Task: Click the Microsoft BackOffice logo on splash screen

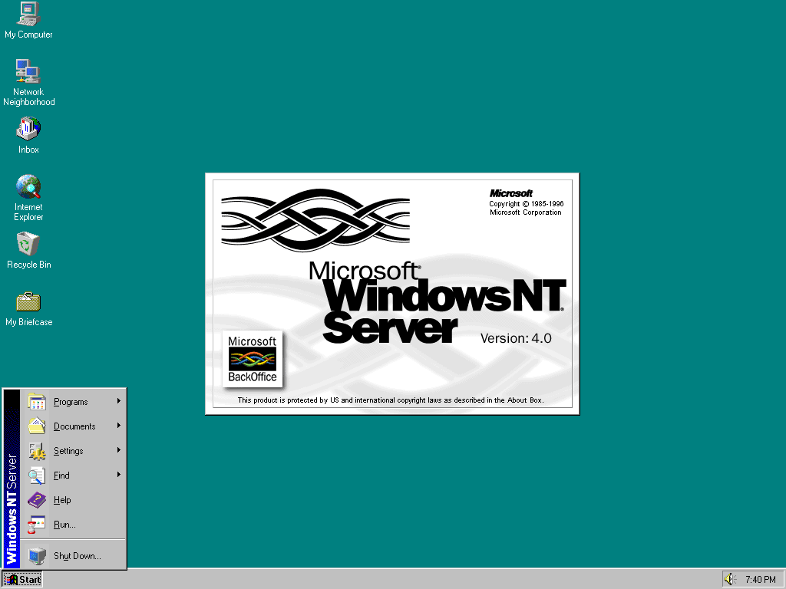Action: click(252, 359)
